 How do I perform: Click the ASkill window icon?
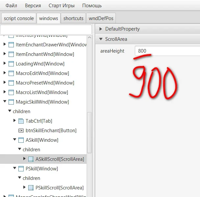21,140
